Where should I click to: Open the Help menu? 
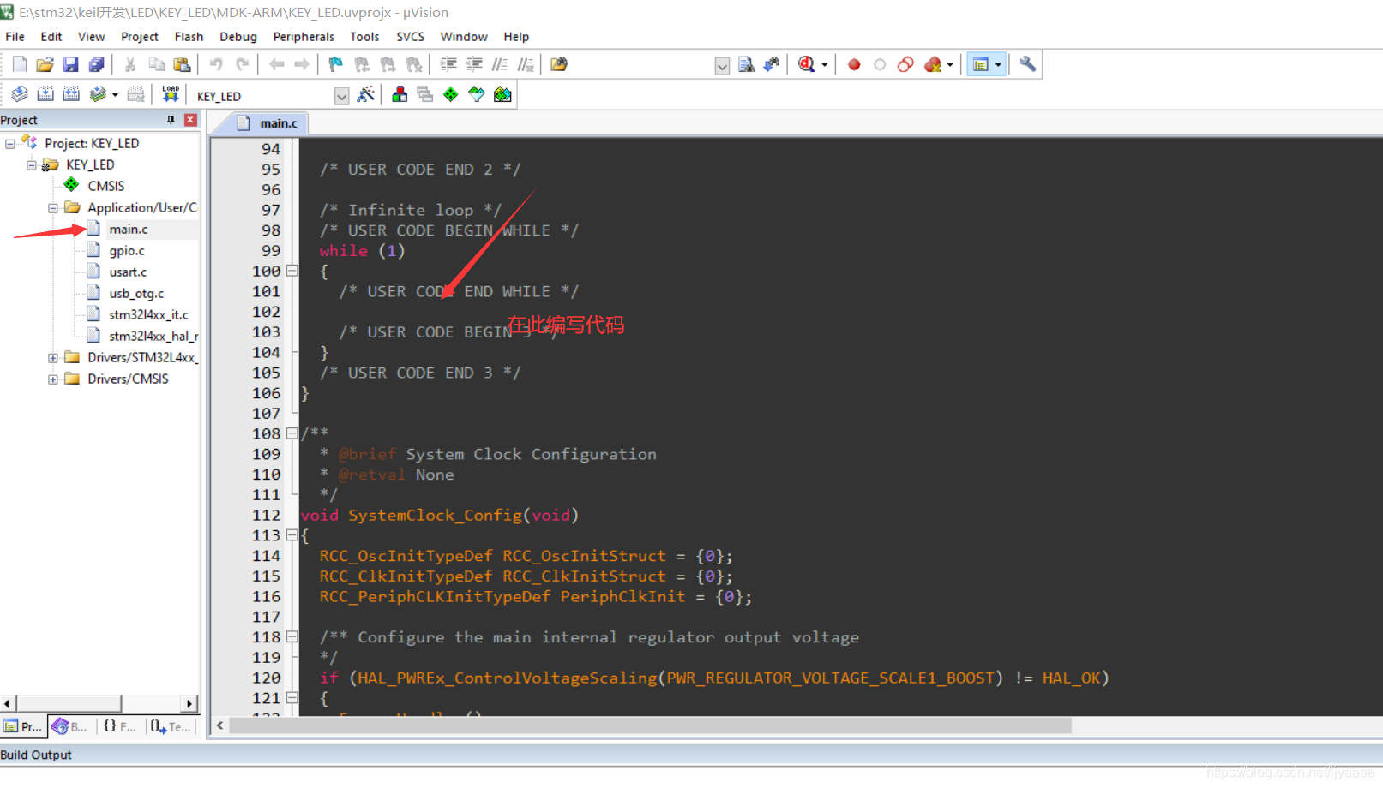click(516, 37)
